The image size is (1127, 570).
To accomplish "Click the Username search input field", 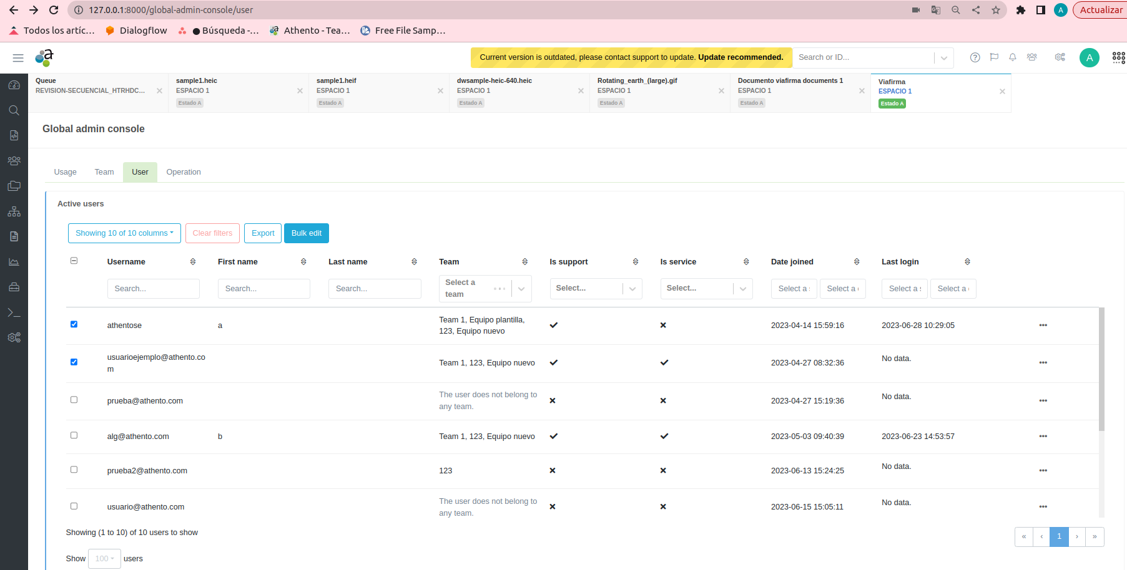I will pyautogui.click(x=153, y=289).
